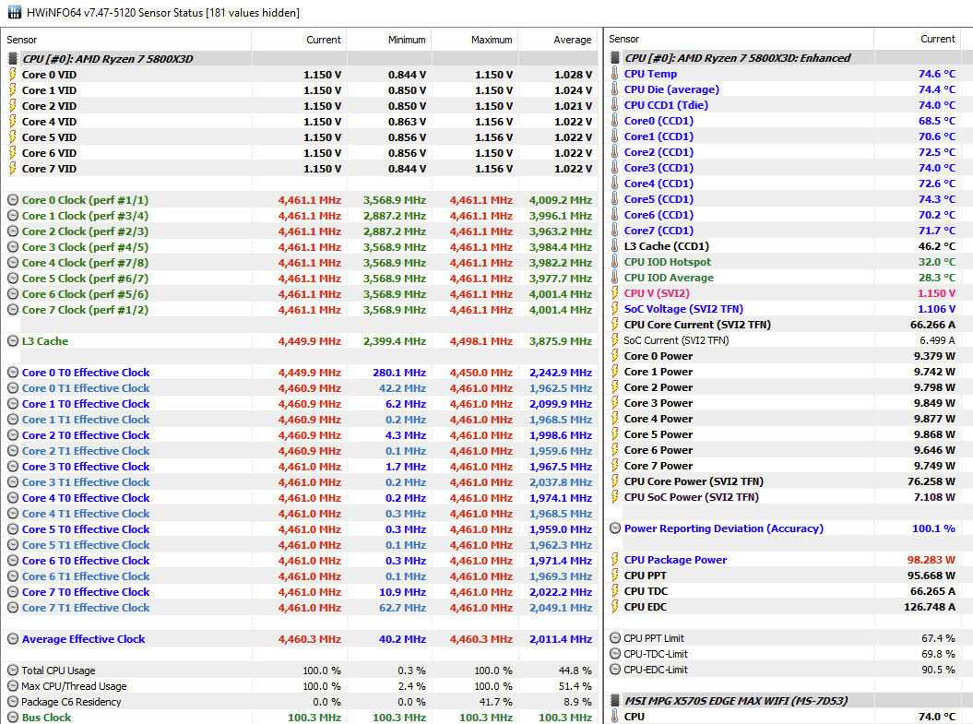Click the bolt icon beside CPU EDC
This screenshot has height=724, width=973.
(615, 606)
